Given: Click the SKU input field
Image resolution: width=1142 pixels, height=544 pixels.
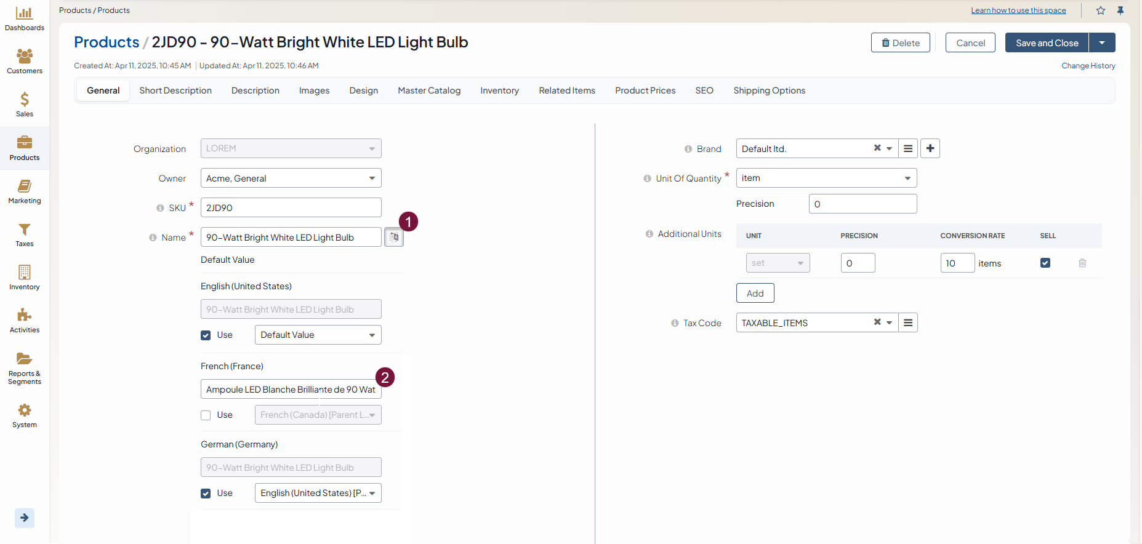Looking at the screenshot, I should pyautogui.click(x=291, y=208).
